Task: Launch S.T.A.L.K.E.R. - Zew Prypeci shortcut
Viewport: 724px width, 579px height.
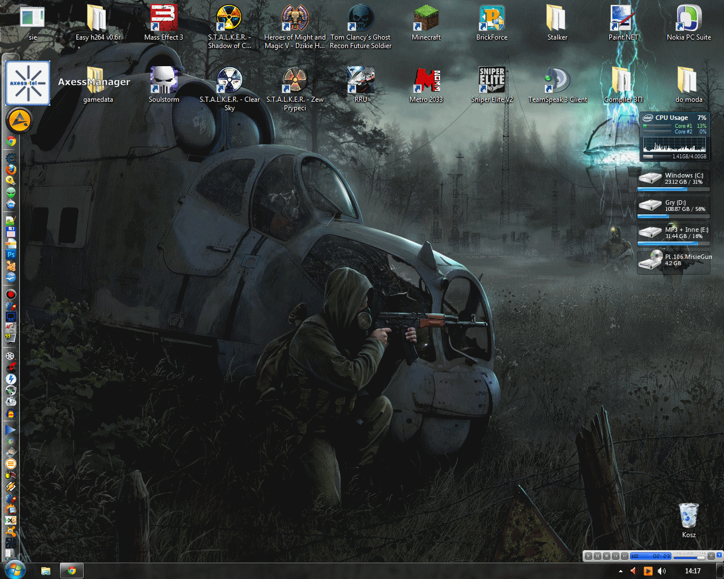Action: pyautogui.click(x=295, y=89)
